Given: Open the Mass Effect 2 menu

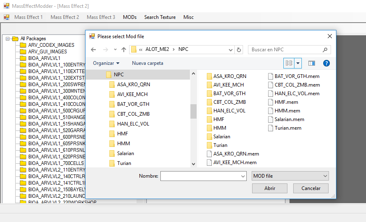Looking at the screenshot, I should click(x=65, y=17).
